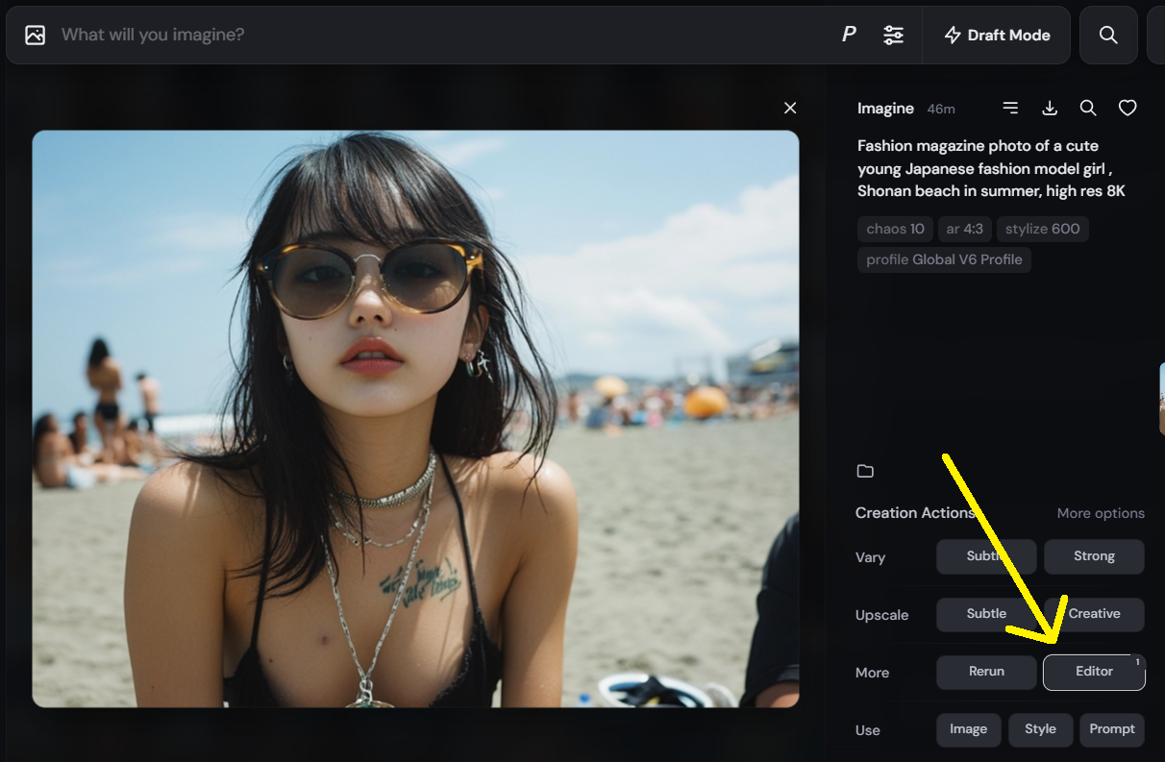Screen dimensions: 1165x762
Task: Choose Upscale Creative
Action: (1094, 614)
